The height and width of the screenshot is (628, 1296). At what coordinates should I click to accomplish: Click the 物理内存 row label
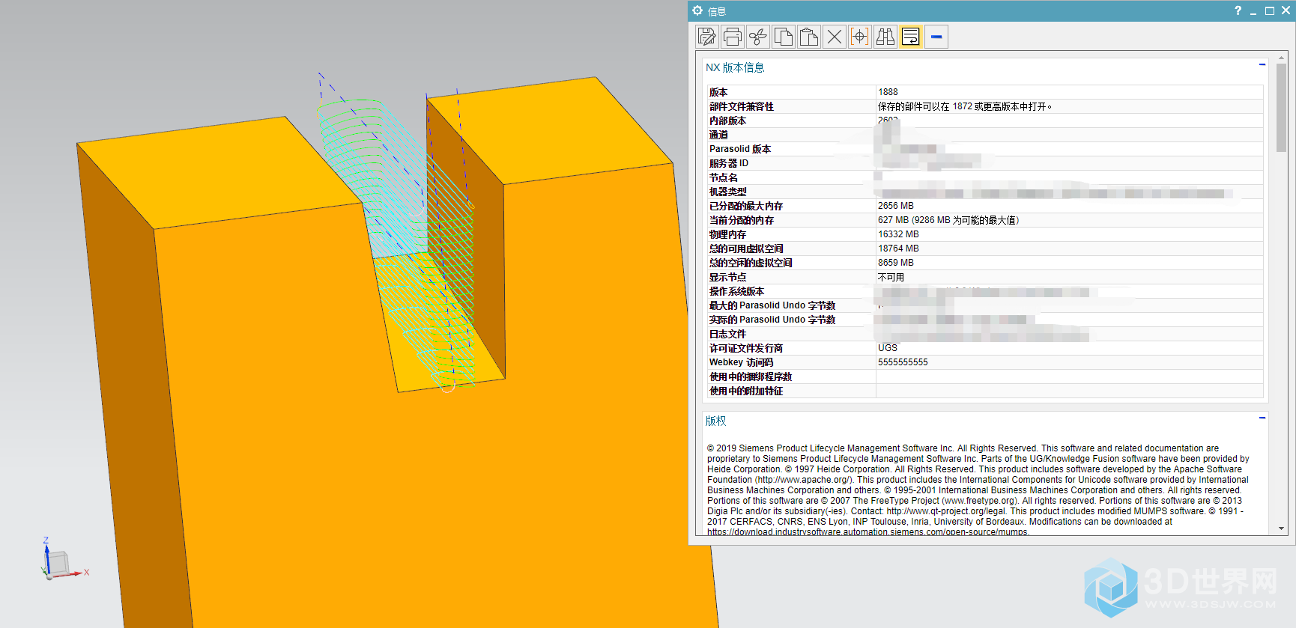(727, 234)
